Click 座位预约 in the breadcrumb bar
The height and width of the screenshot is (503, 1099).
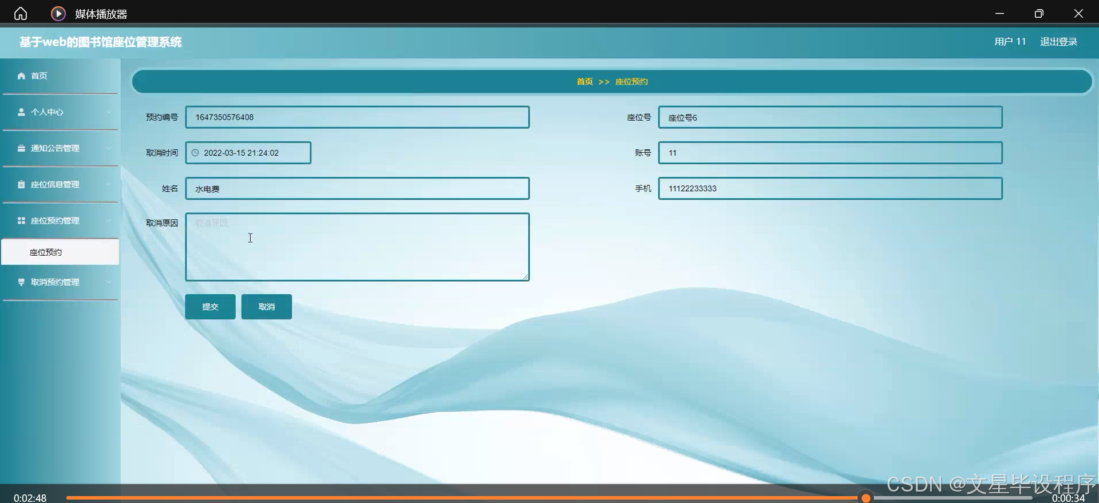(631, 82)
